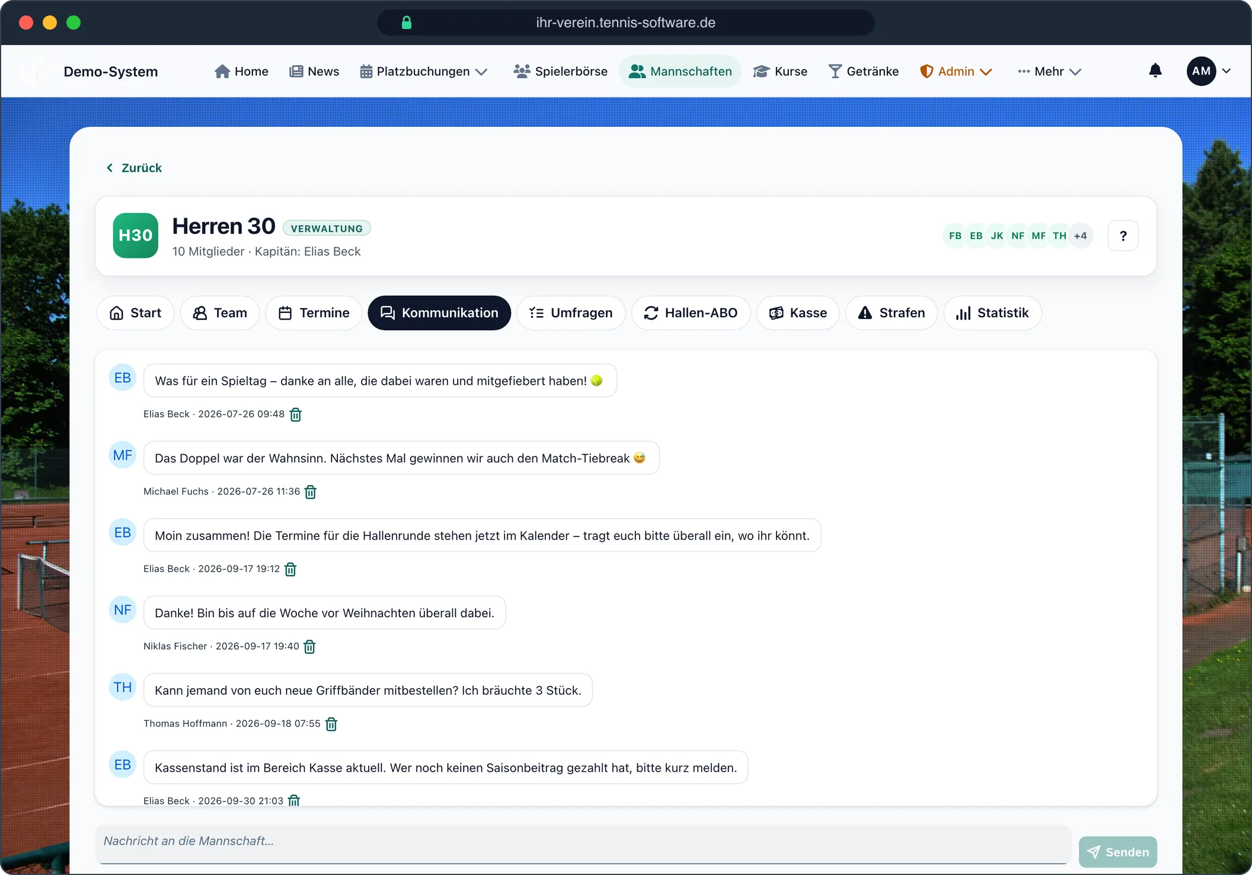Screen dimensions: 1252x875
Task: Go to Home in navigation
Action: pyautogui.click(x=241, y=72)
